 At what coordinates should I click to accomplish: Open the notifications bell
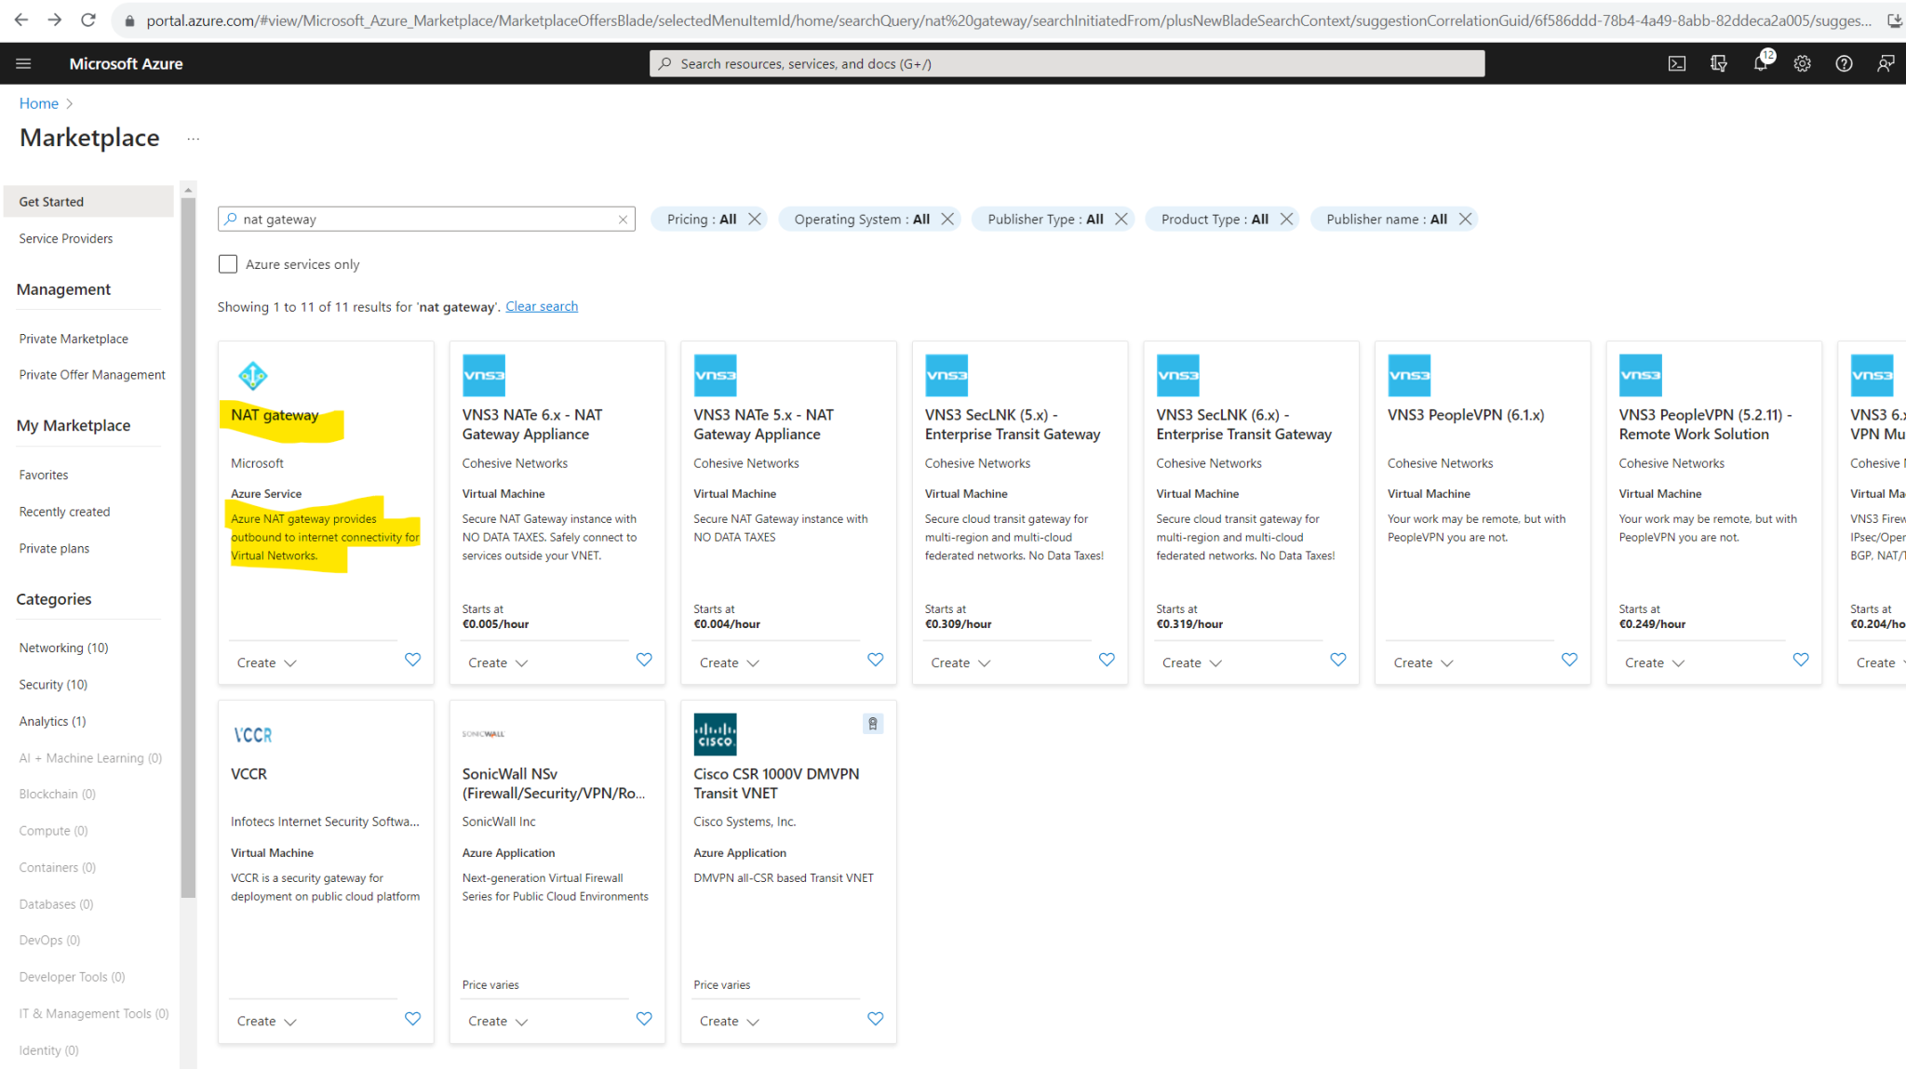(1761, 63)
